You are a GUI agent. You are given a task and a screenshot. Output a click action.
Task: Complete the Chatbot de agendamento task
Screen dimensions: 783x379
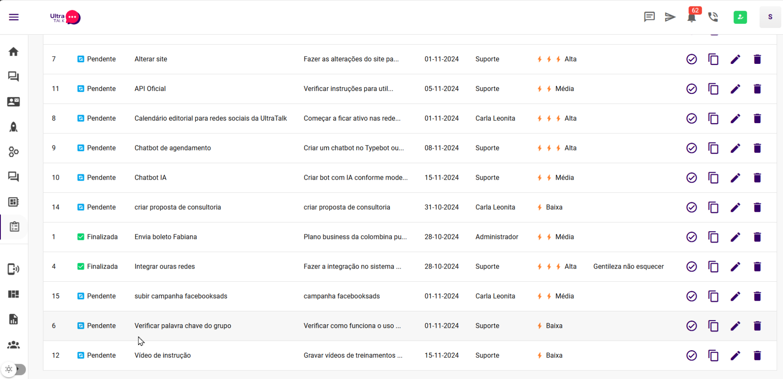pos(692,148)
